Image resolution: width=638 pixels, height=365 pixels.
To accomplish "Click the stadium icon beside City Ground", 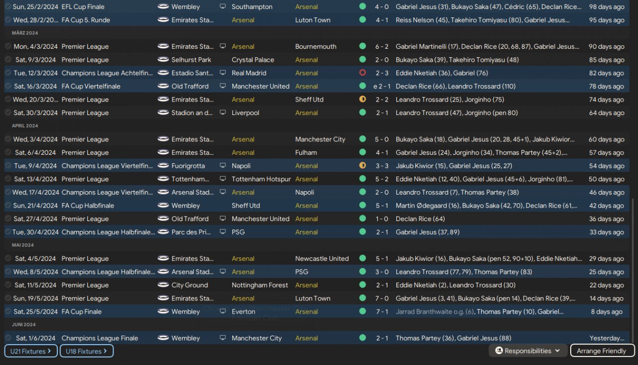I will pyautogui.click(x=163, y=285).
